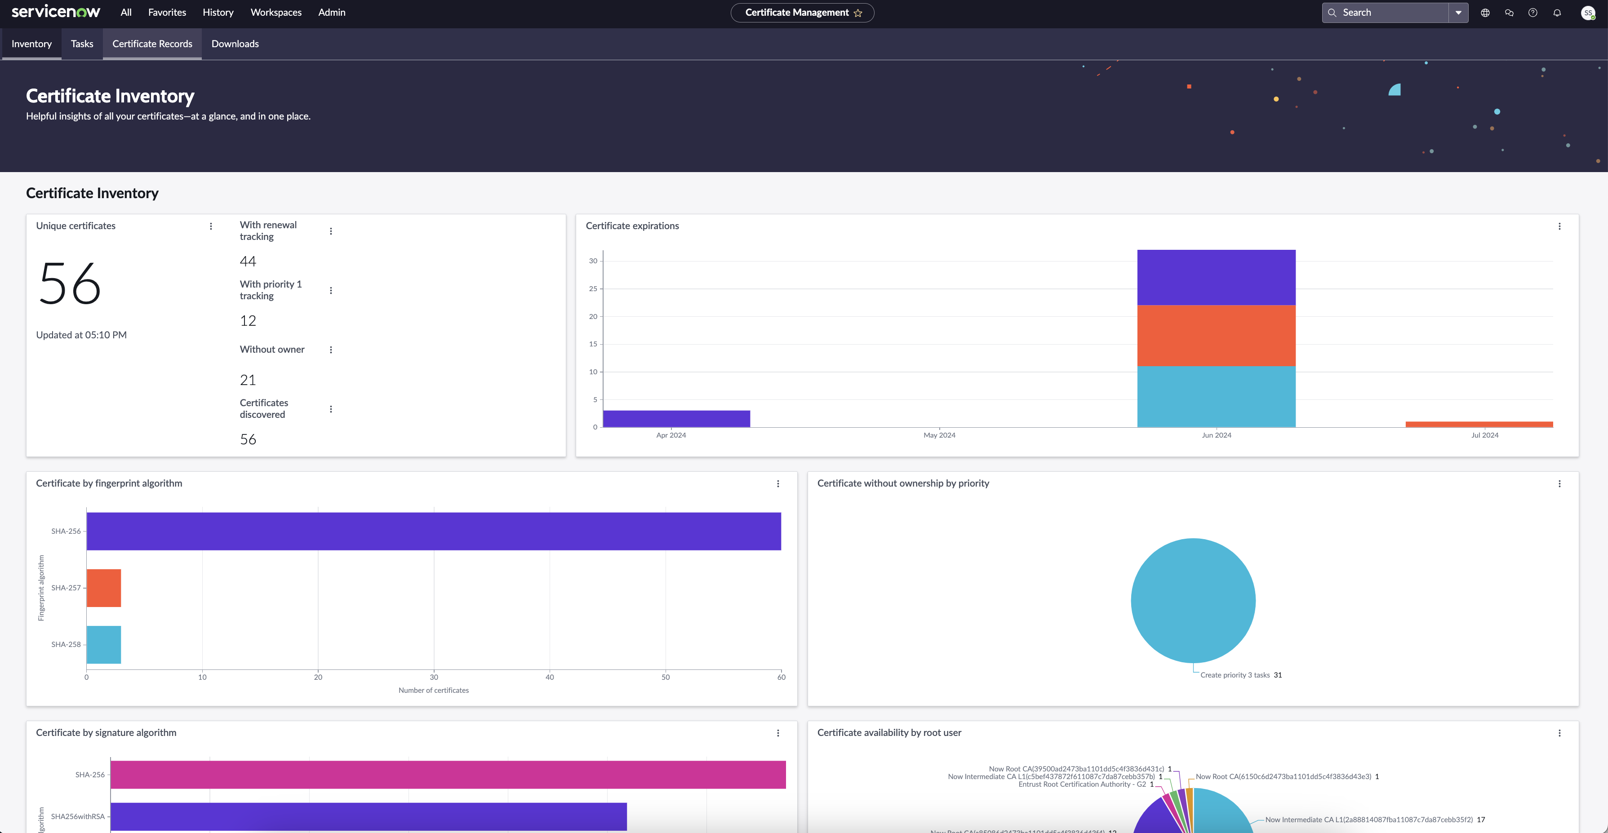Click the orange SHA-257 bar
This screenshot has width=1608, height=833.
(x=104, y=588)
